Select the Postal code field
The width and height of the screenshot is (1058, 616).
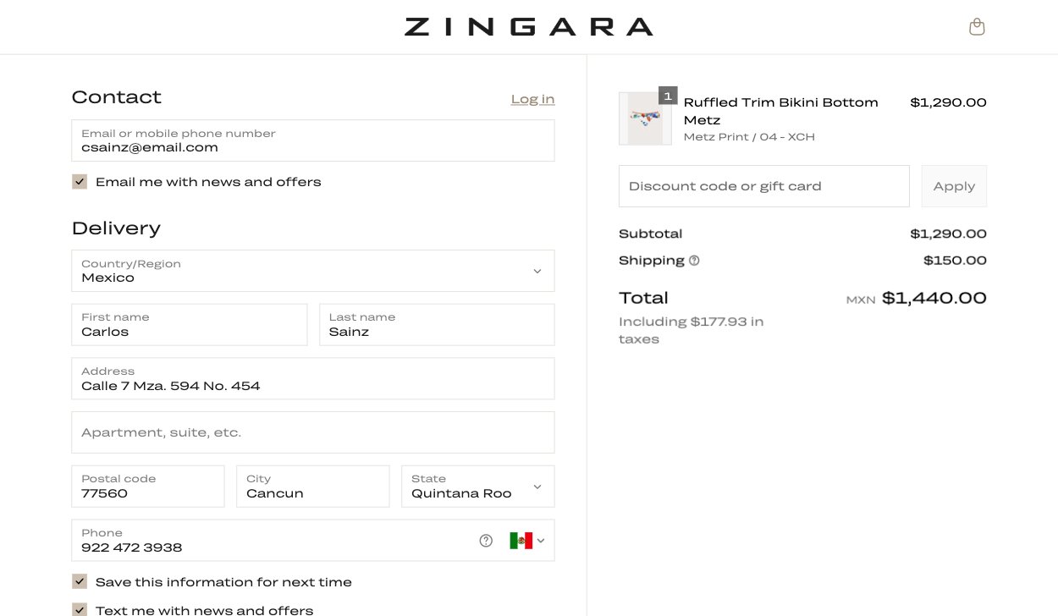(x=148, y=487)
